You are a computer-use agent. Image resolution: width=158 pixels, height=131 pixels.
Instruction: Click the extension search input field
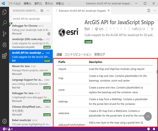[x=31, y=19]
